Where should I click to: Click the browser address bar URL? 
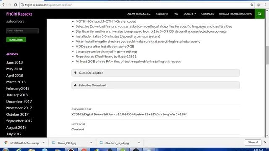click(48, 5)
